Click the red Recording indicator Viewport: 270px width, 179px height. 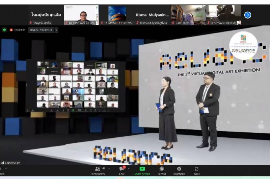tap(18, 30)
